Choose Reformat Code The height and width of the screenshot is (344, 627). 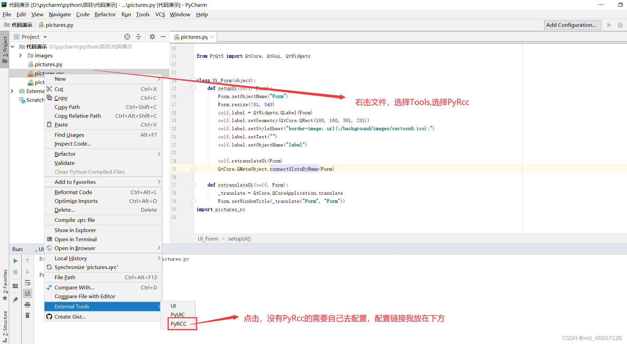[x=103, y=192]
